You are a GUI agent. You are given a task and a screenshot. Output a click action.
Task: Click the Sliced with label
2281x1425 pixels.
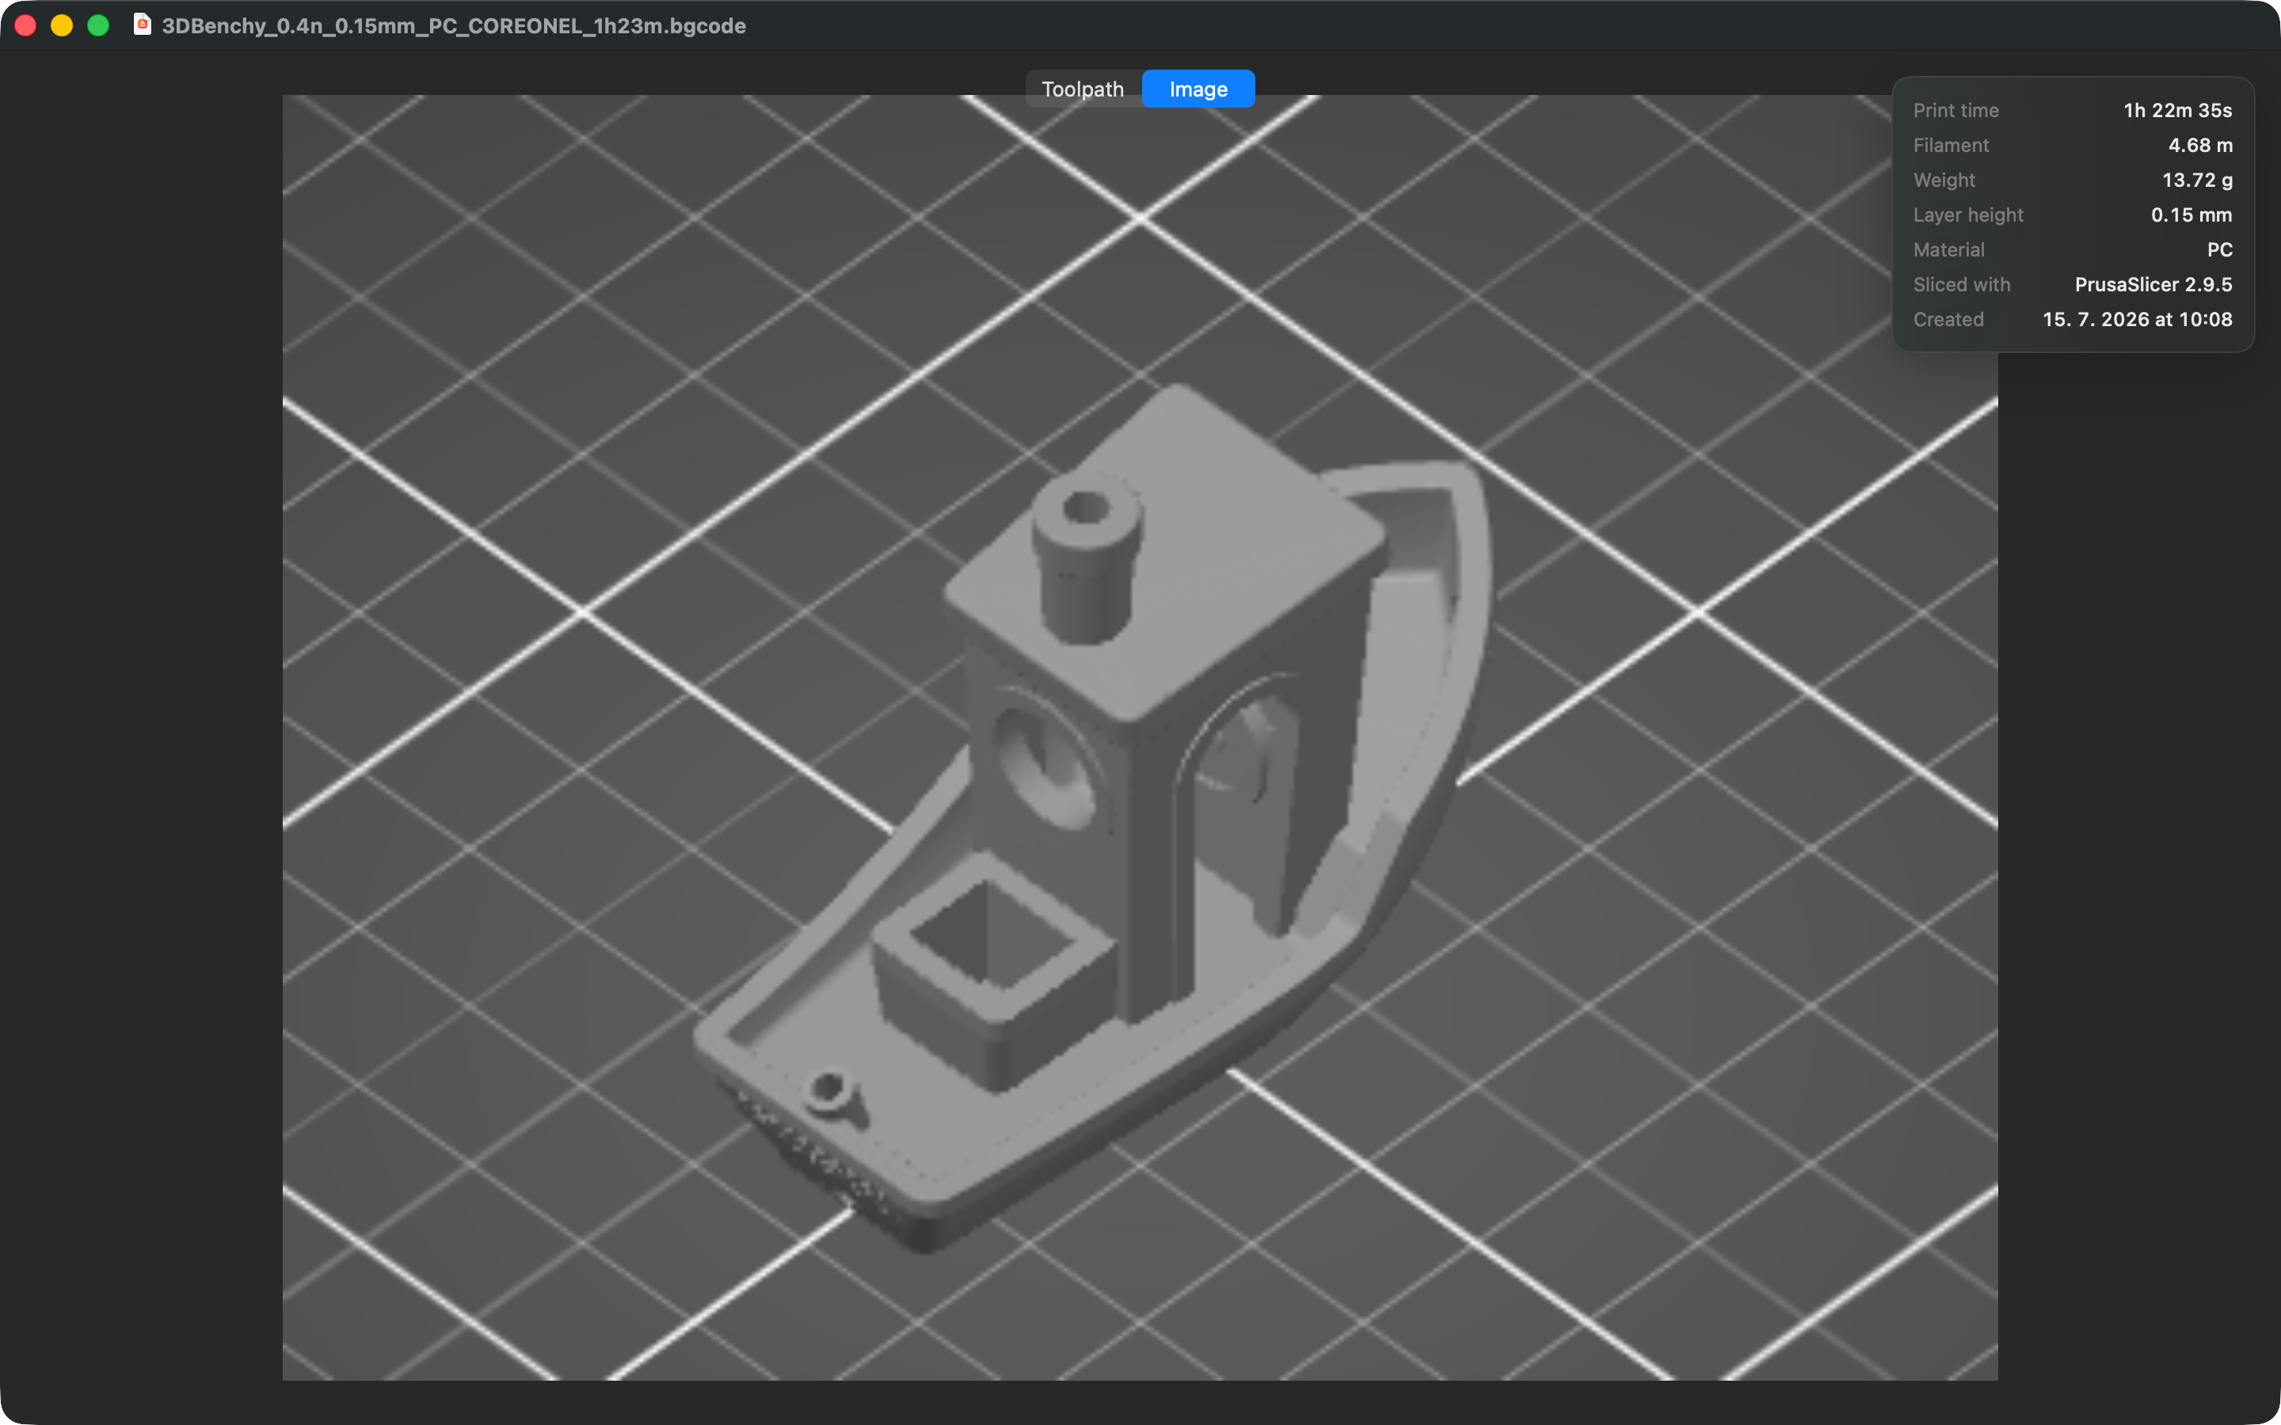(1962, 285)
